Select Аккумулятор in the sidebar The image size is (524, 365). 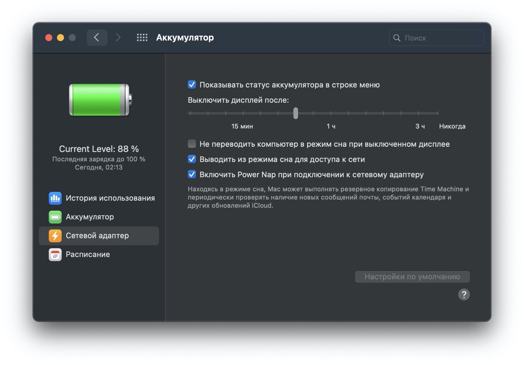click(x=99, y=217)
